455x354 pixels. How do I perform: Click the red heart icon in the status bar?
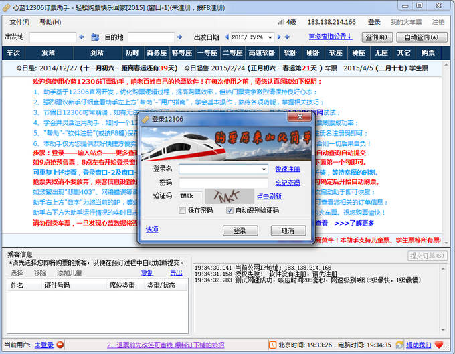coord(439,345)
